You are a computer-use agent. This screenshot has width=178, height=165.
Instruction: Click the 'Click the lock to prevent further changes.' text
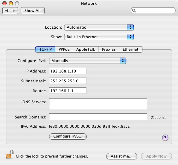(x=52, y=156)
